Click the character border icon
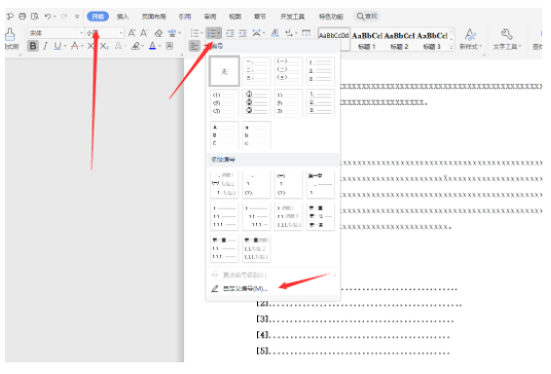Image resolution: width=551 pixels, height=374 pixels. [x=169, y=46]
